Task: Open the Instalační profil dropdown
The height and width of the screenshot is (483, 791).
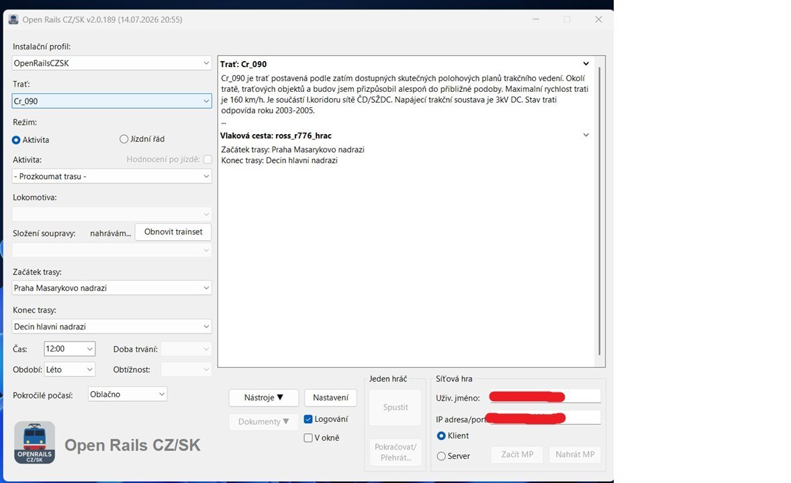Action: click(x=112, y=63)
